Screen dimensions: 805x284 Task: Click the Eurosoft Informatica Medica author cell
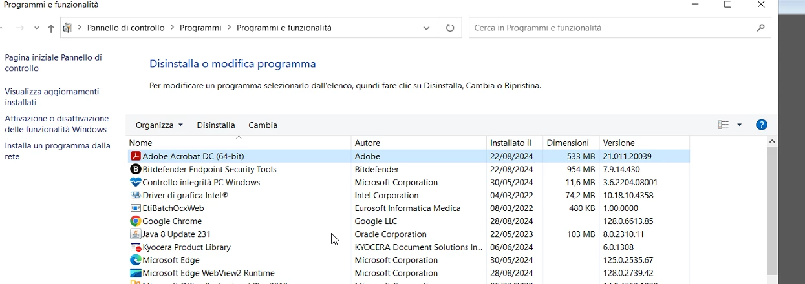coord(407,208)
